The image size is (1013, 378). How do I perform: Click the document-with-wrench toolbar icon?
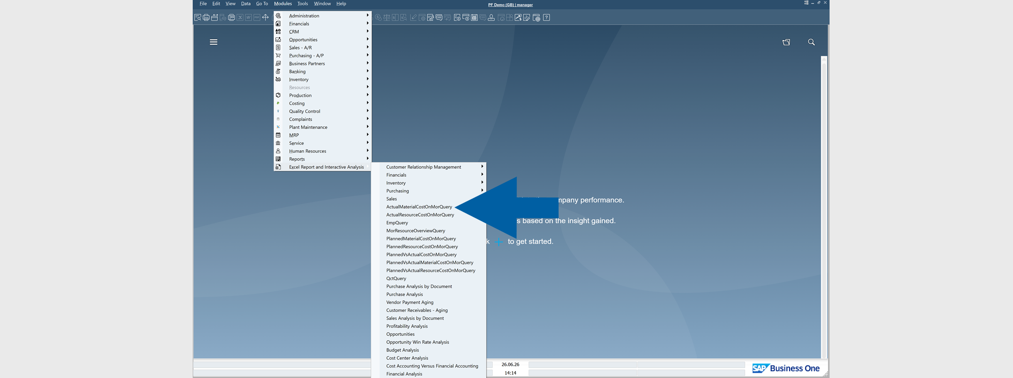tap(430, 17)
